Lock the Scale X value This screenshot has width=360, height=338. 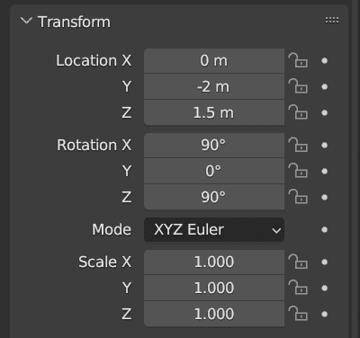pyautogui.click(x=298, y=262)
